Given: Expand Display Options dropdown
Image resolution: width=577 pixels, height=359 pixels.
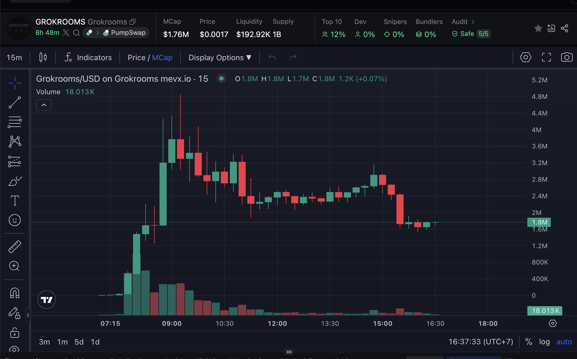Looking at the screenshot, I should pos(220,57).
